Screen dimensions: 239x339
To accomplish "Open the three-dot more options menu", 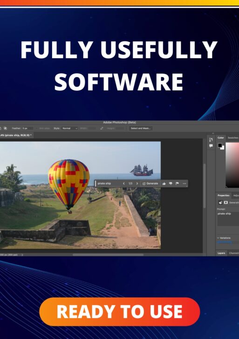I will (184, 184).
